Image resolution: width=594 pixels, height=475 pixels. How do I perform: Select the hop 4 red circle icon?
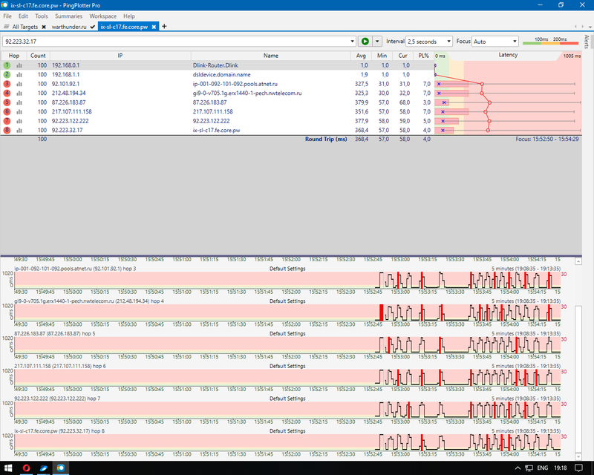(7, 94)
